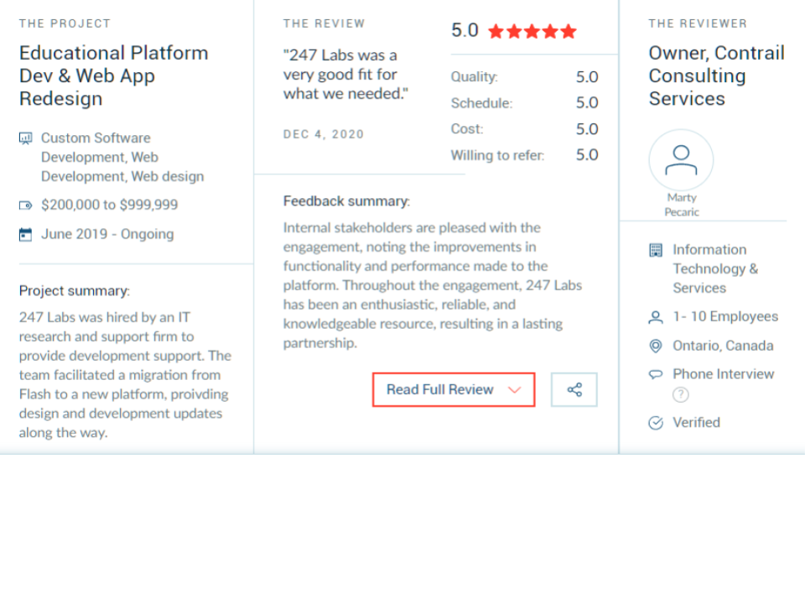The image size is (805, 604).
Task: Click 1-10 Employees text
Action: 725,317
